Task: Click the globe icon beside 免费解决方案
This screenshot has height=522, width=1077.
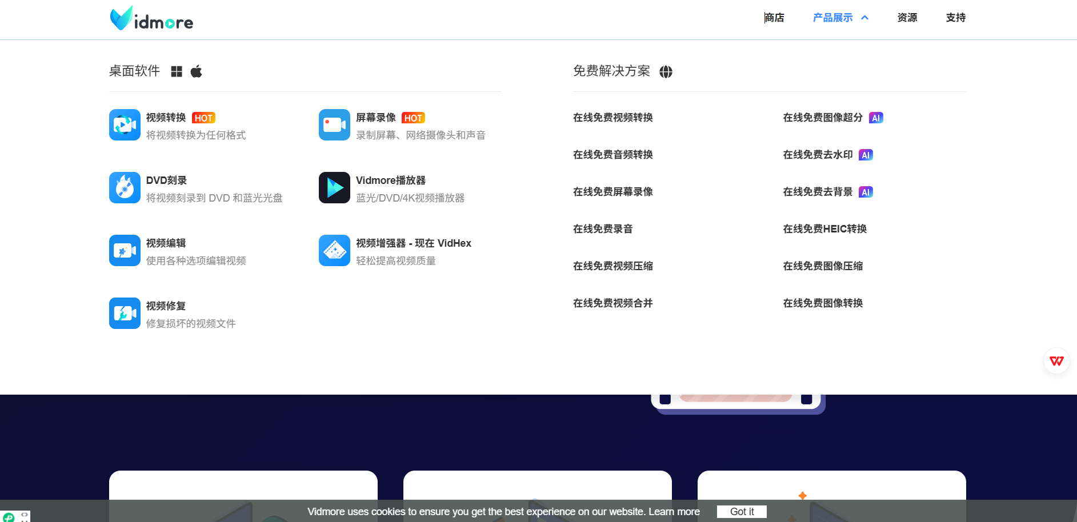Action: (x=666, y=71)
